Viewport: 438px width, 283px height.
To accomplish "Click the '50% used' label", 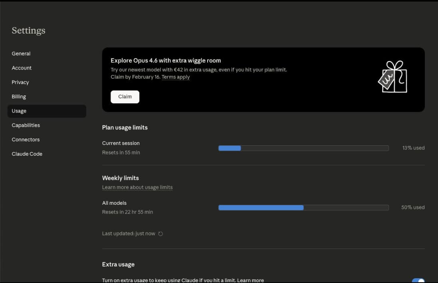I will click(413, 207).
